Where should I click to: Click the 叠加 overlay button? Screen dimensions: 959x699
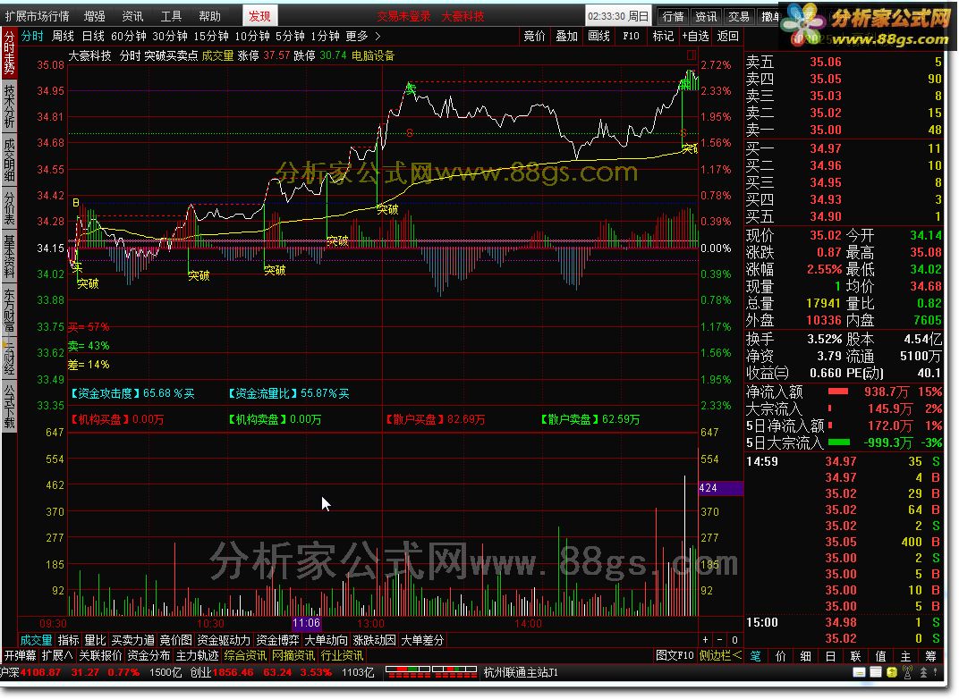(x=566, y=36)
